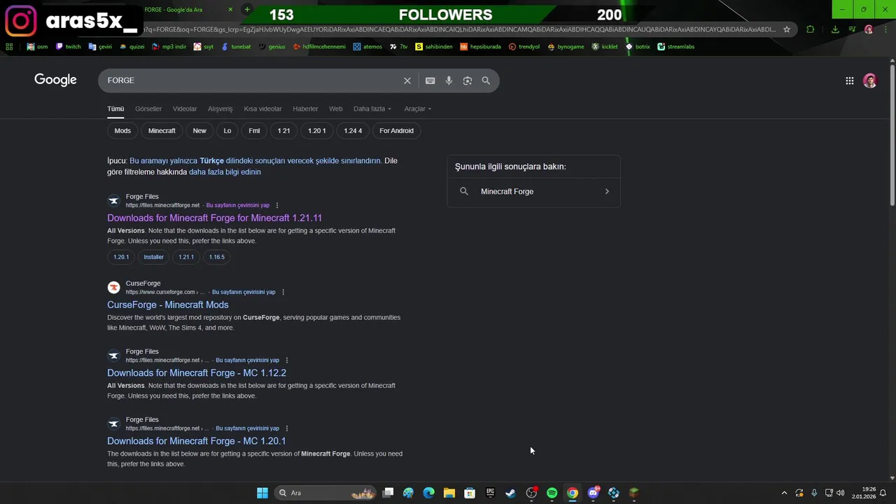Start voice search with microphone icon
Viewport: 896px width, 504px height.
click(x=449, y=80)
